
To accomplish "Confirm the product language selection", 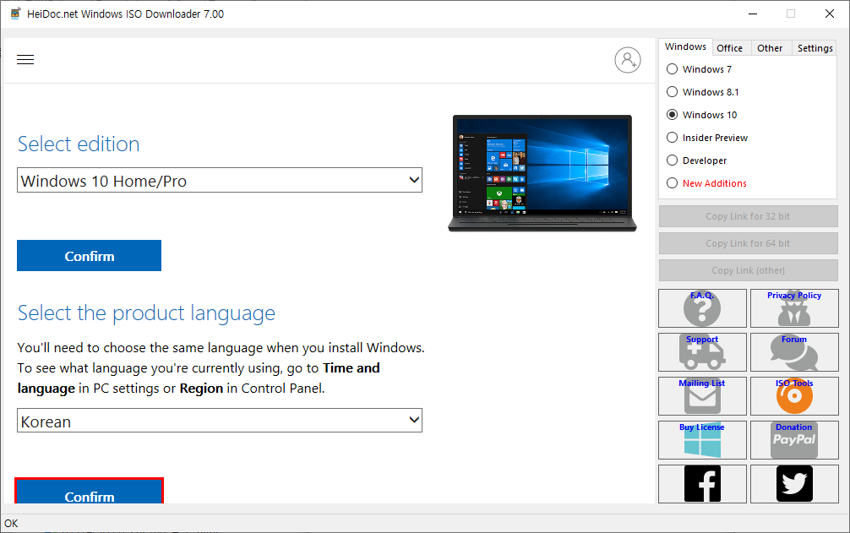I will pyautogui.click(x=89, y=492).
